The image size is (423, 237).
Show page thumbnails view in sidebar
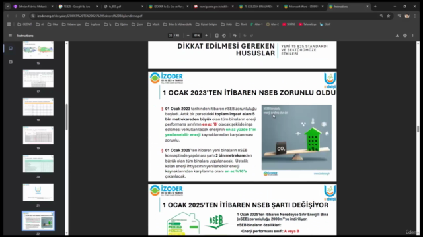point(11,48)
